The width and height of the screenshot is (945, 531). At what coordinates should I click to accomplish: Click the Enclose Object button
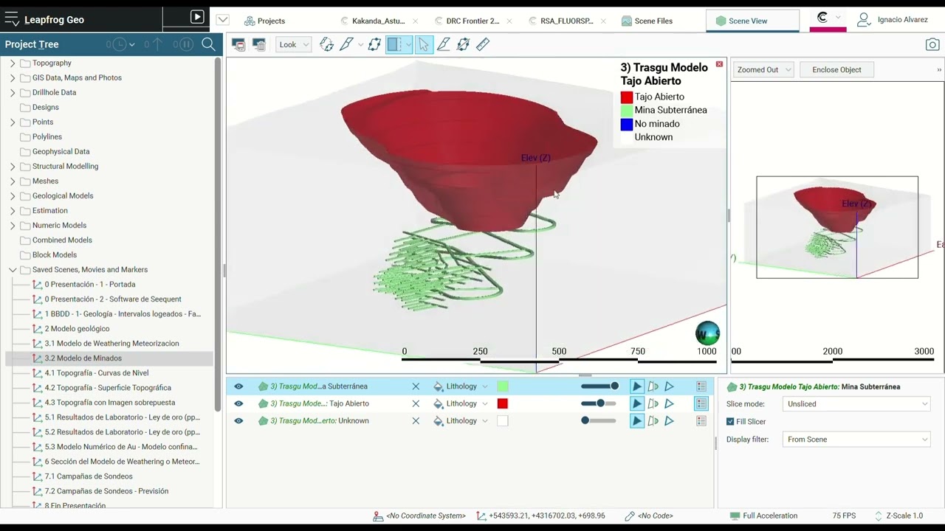coord(836,70)
